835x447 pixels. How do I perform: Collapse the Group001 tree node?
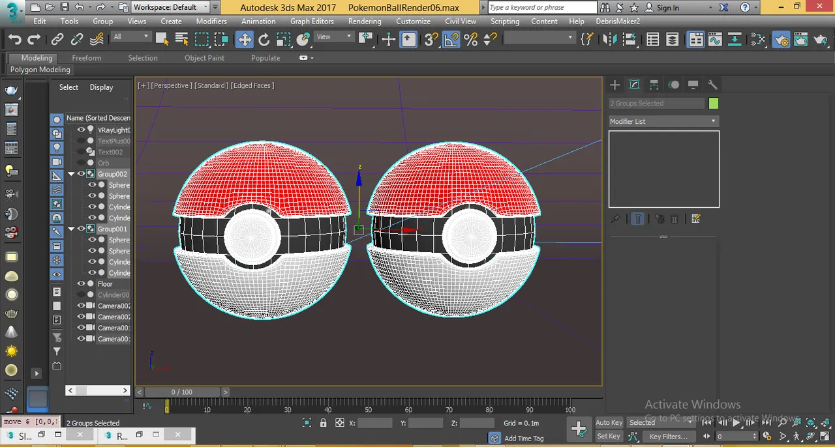(72, 229)
